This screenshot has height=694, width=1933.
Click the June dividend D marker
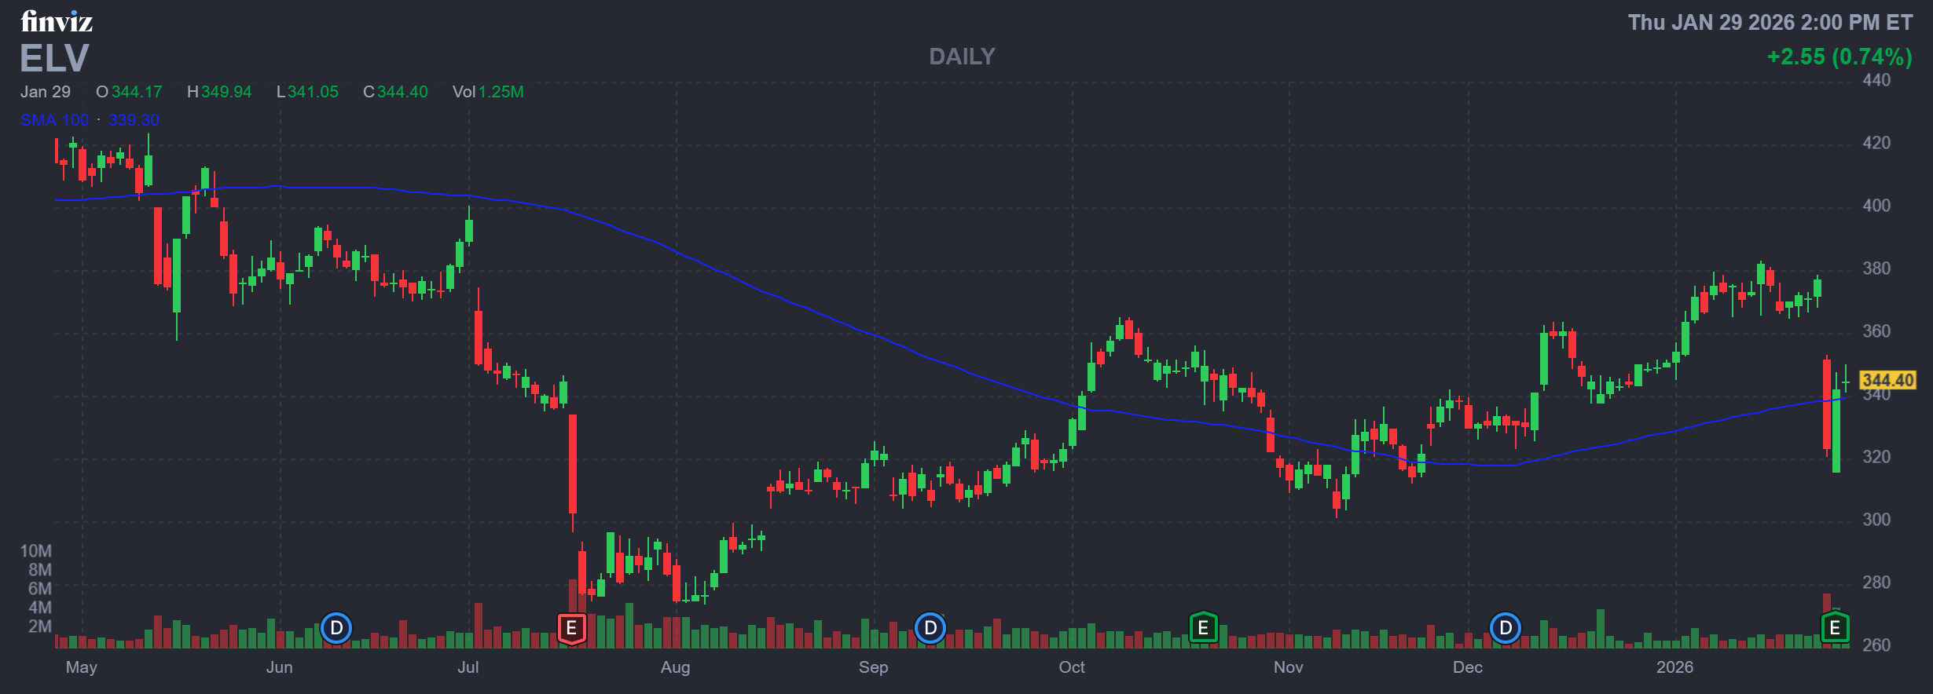click(x=336, y=628)
